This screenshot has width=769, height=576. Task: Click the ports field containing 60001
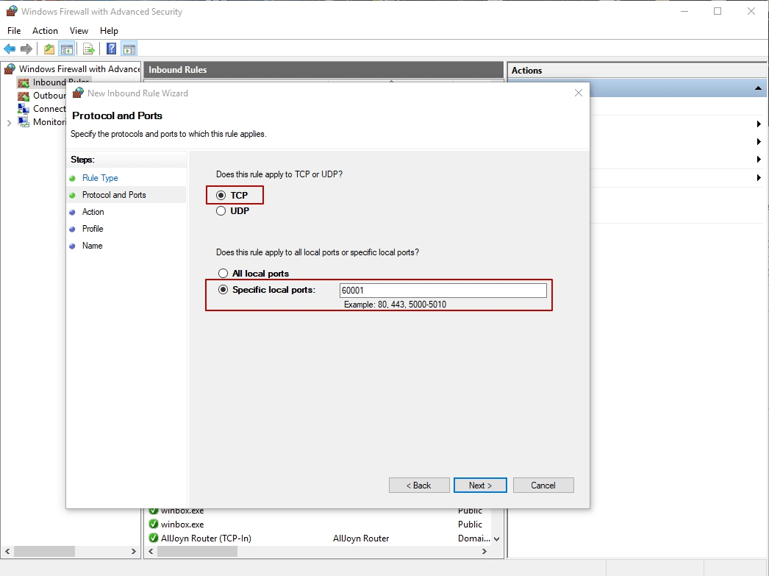443,290
